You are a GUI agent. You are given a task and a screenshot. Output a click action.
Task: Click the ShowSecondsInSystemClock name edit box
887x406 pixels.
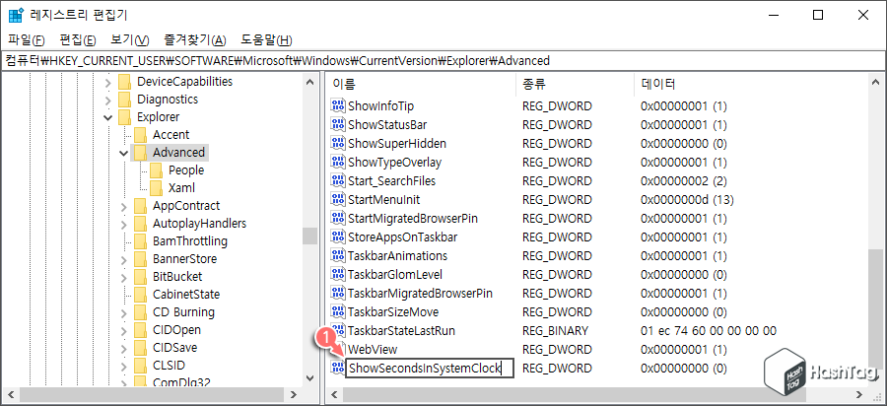430,369
